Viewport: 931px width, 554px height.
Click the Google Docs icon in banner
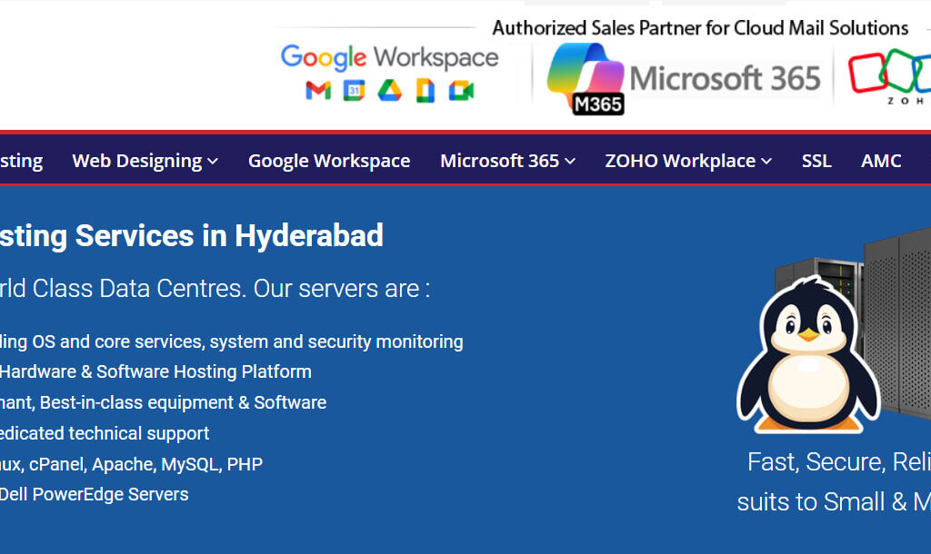pyautogui.click(x=425, y=91)
